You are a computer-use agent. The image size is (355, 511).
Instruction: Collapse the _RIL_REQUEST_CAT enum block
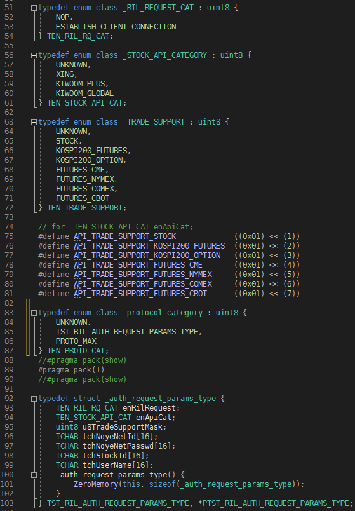click(x=34, y=8)
